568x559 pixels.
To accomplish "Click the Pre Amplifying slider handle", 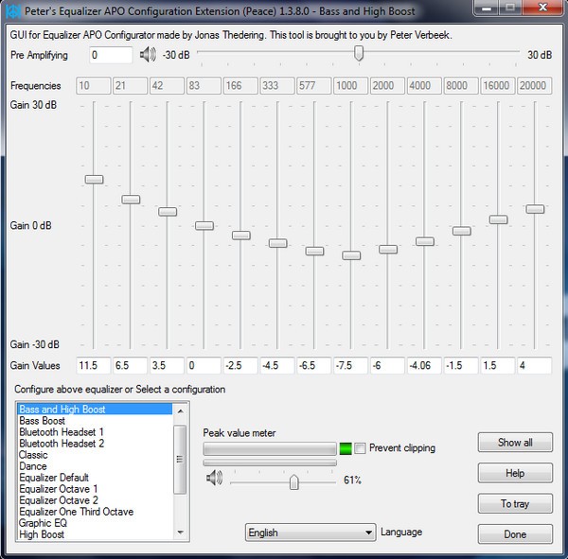I will pos(359,53).
